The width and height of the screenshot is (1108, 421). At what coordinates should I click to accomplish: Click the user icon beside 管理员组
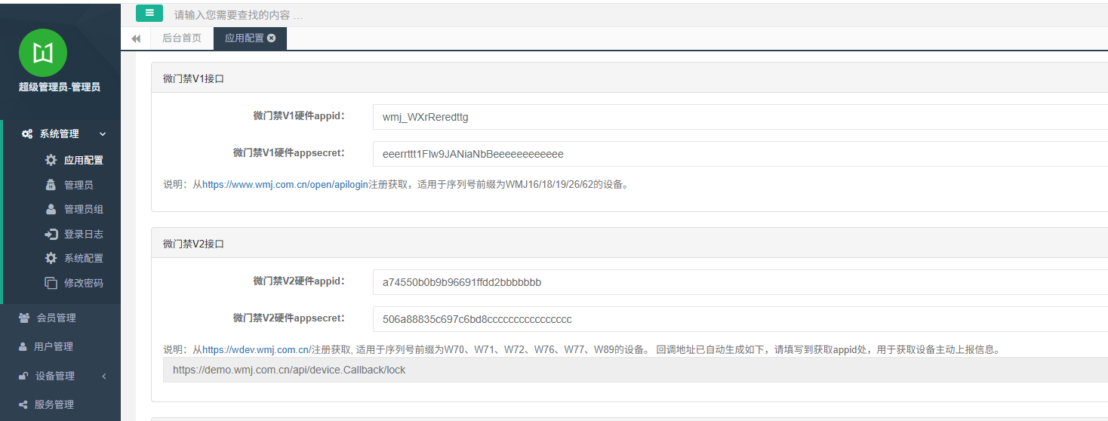tap(51, 209)
